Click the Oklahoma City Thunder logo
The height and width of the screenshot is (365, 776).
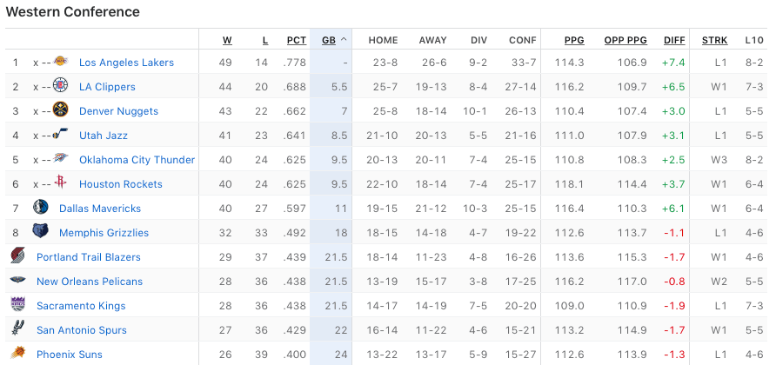[60, 159]
